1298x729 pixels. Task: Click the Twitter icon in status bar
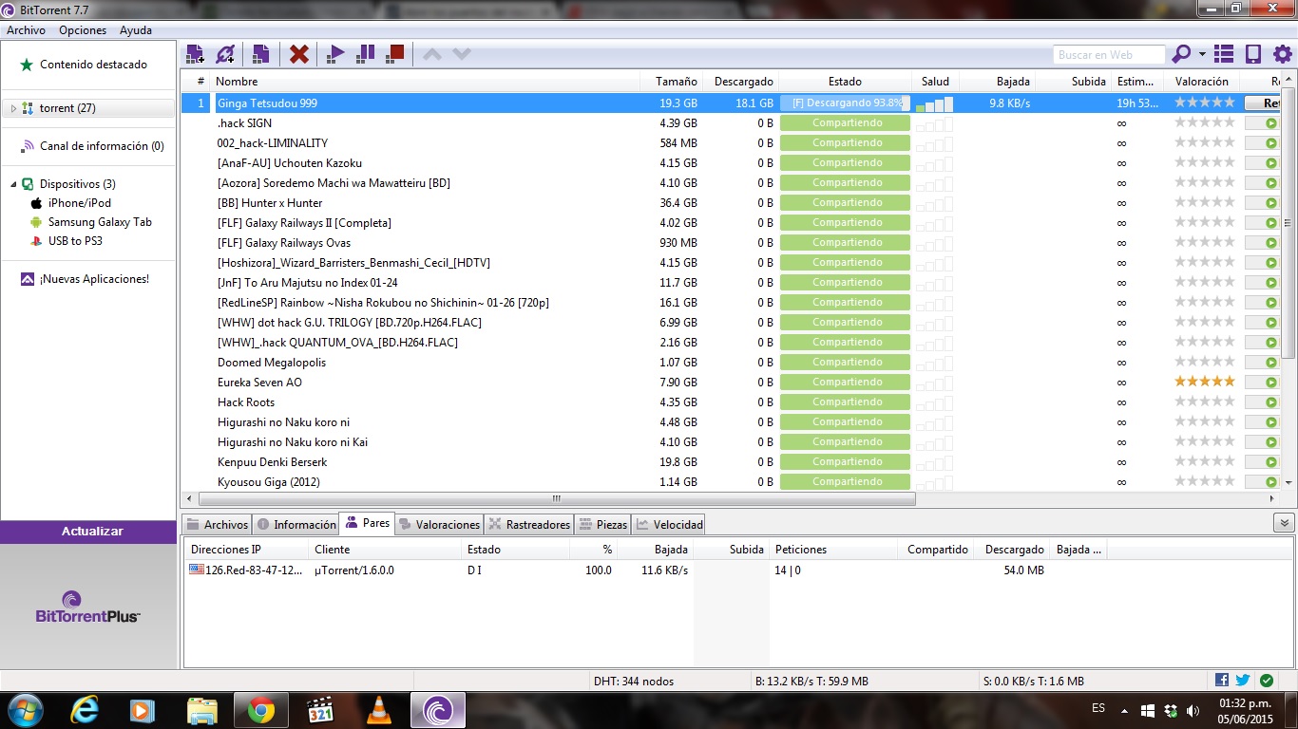[1243, 681]
